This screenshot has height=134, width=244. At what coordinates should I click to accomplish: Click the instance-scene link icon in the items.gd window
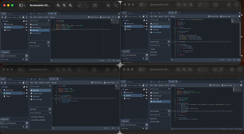5,17
